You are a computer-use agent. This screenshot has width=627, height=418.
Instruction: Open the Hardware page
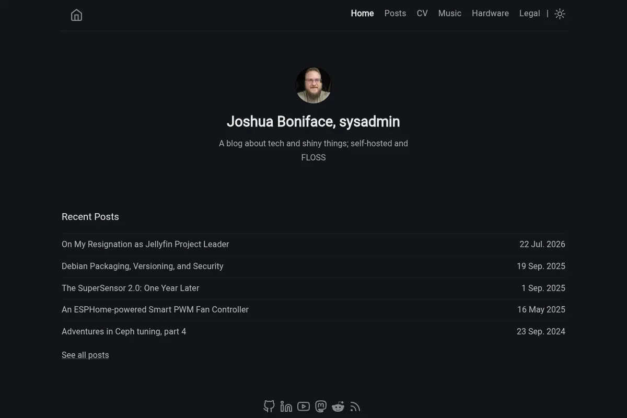(x=490, y=14)
